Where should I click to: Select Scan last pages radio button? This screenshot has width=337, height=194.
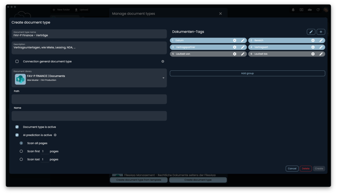[21, 160]
